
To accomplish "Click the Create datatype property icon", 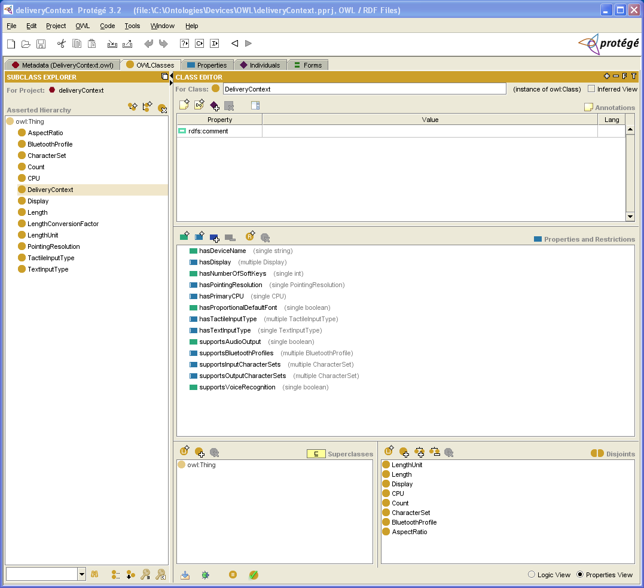I will (185, 237).
